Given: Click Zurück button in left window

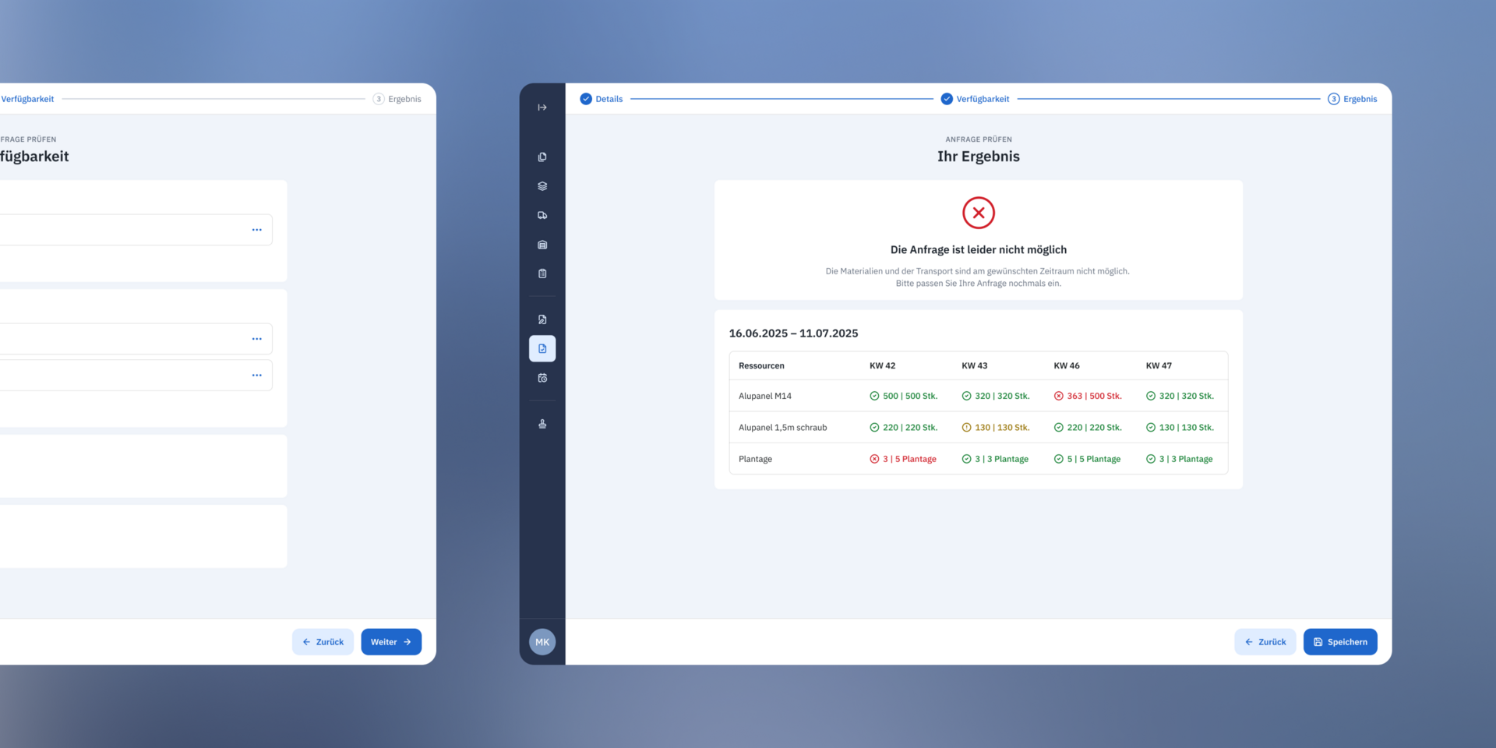Looking at the screenshot, I should [x=323, y=642].
